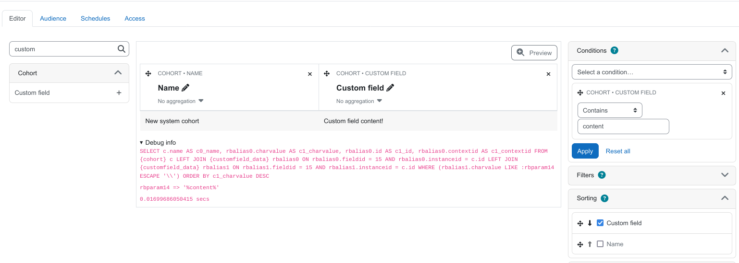
Task: Edit the Custom field column title pencil
Action: pos(390,88)
